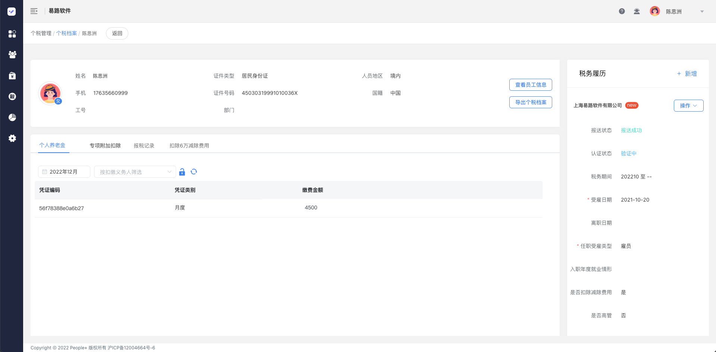The height and width of the screenshot is (352, 716).
Task: Click the help question mark icon
Action: click(622, 11)
